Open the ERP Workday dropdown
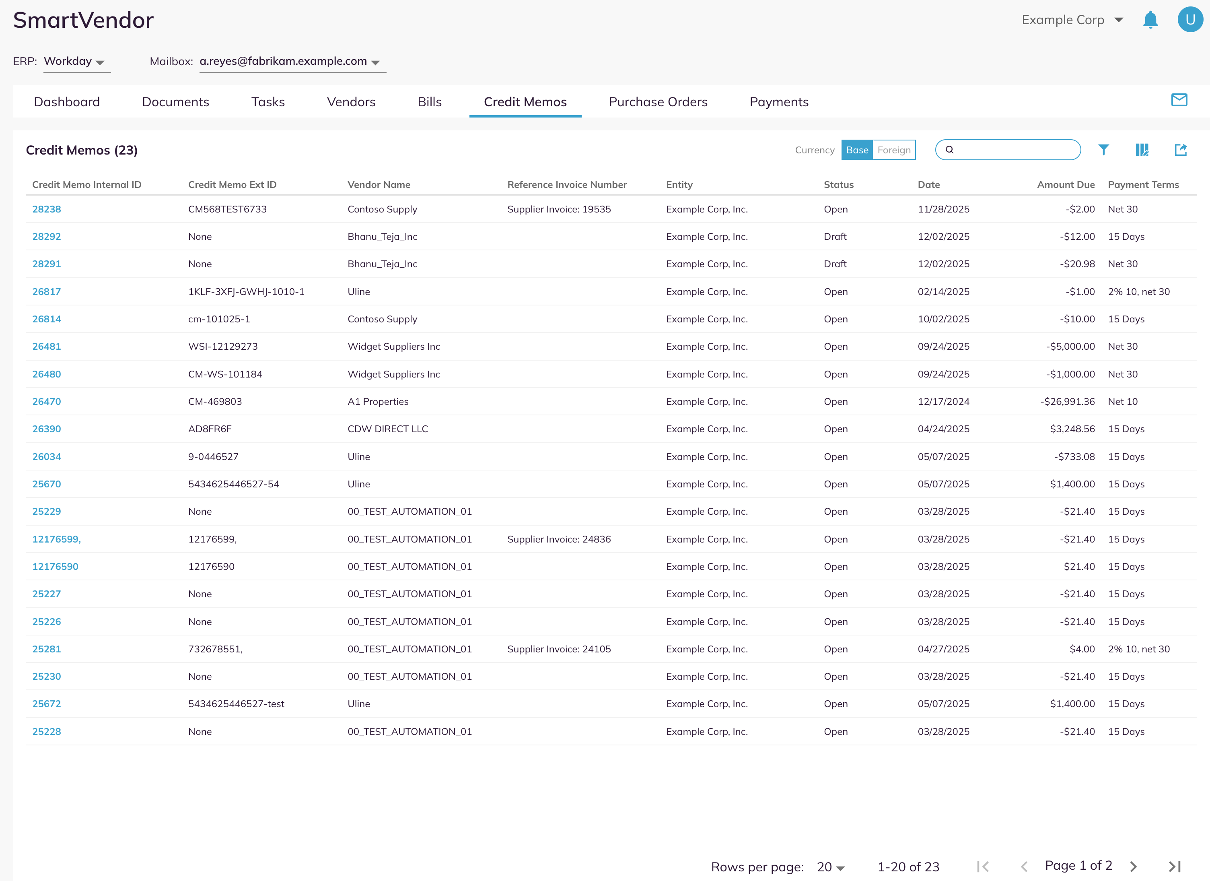This screenshot has width=1210, height=881. coord(77,62)
